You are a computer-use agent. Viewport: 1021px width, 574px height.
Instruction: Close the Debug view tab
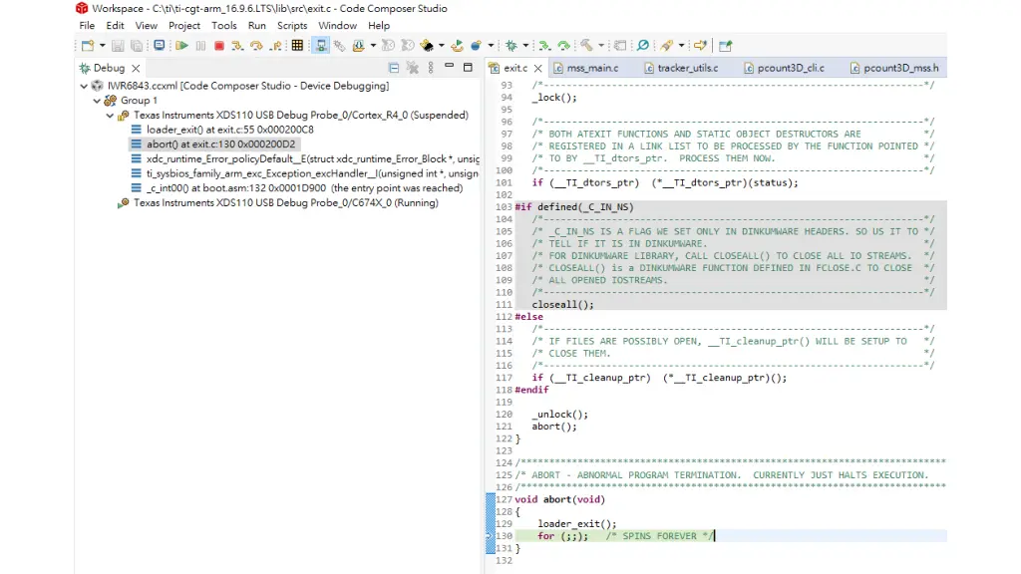coord(136,68)
